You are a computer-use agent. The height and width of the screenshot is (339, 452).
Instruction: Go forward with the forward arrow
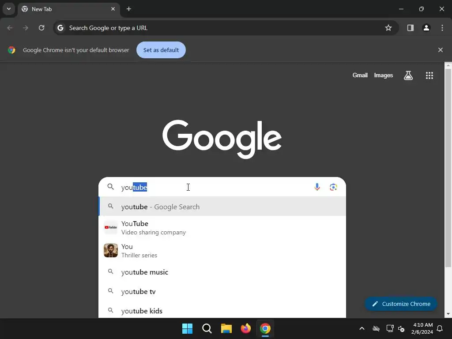(26, 28)
